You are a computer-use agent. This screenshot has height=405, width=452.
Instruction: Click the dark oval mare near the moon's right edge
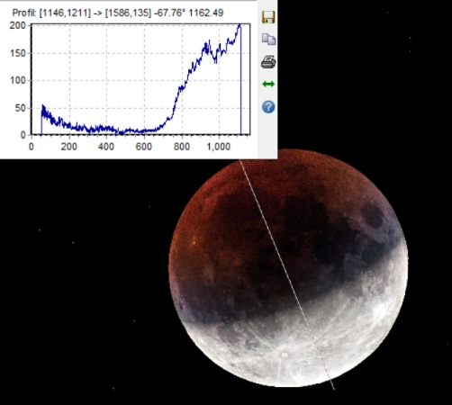pos(373,214)
